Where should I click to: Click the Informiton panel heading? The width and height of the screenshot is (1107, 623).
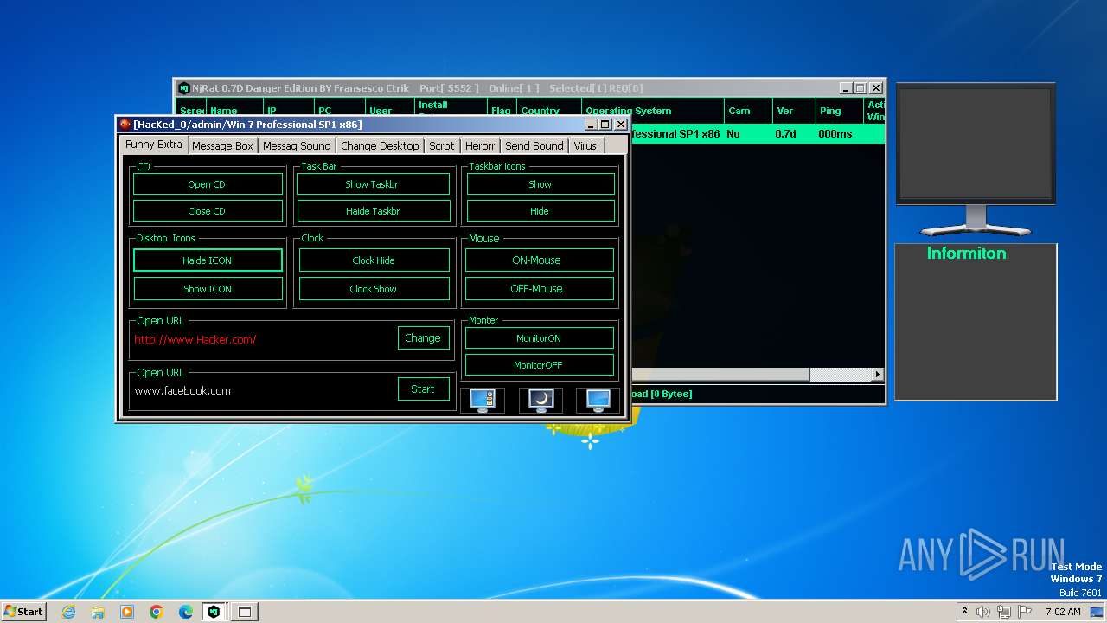tap(966, 254)
